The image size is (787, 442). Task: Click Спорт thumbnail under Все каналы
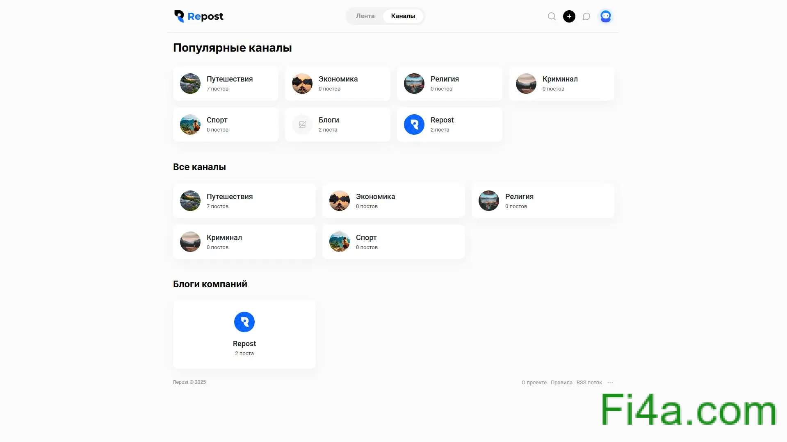click(340, 242)
